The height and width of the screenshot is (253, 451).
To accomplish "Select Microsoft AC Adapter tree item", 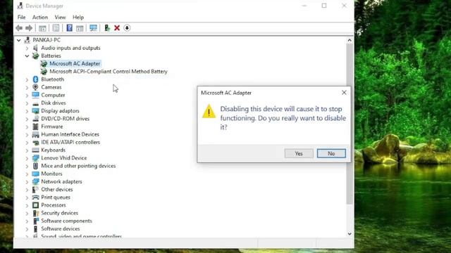I will (x=75, y=63).
